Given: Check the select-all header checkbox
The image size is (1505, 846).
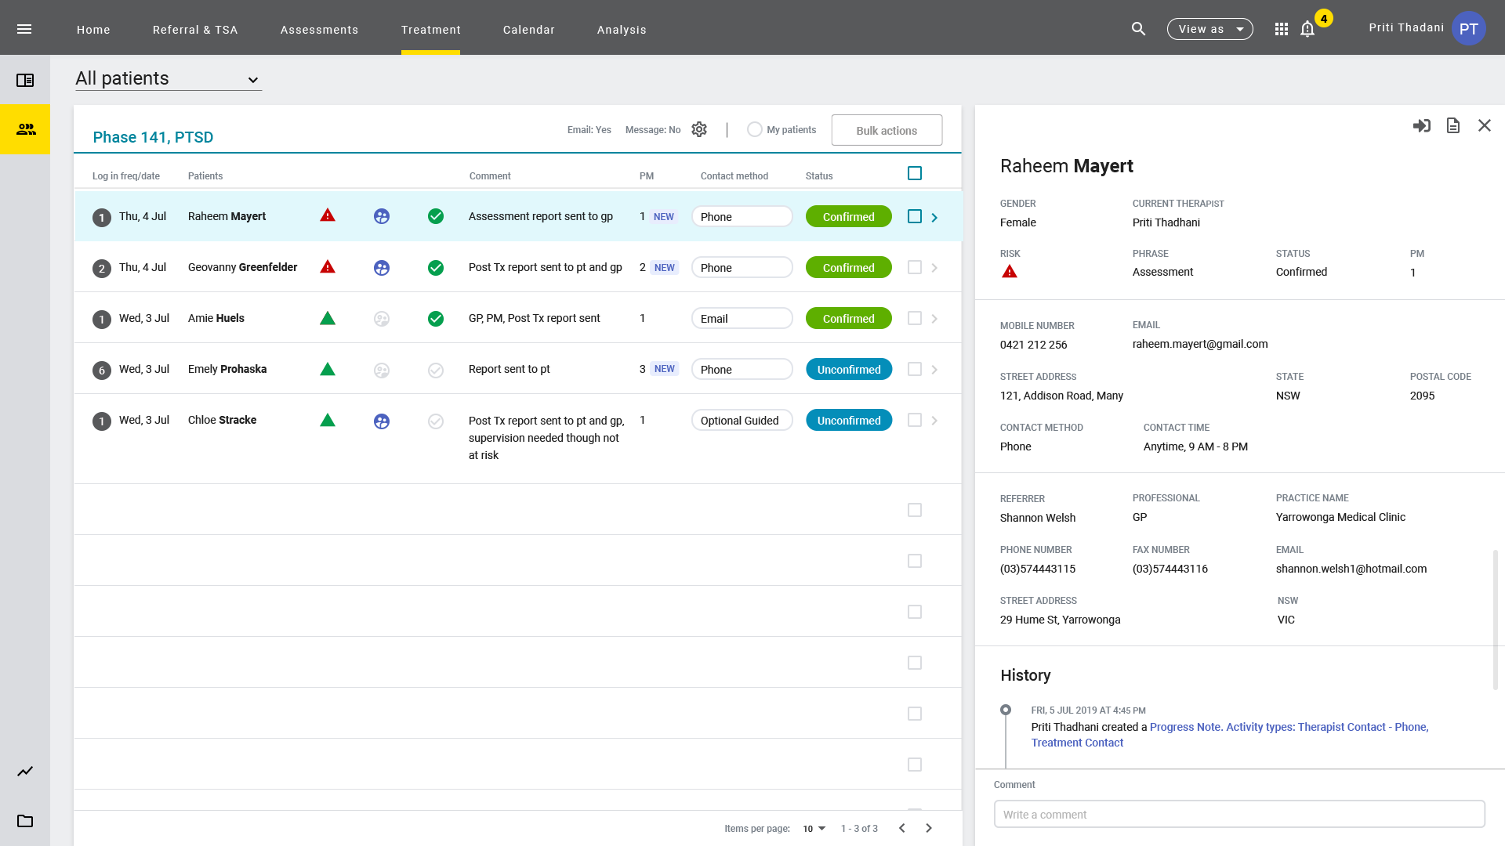Looking at the screenshot, I should (x=914, y=173).
